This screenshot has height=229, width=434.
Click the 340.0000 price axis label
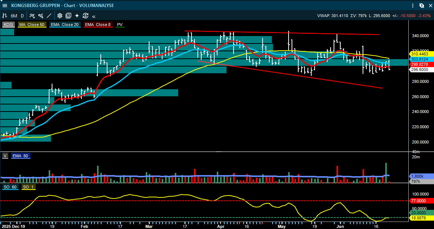tap(420, 36)
